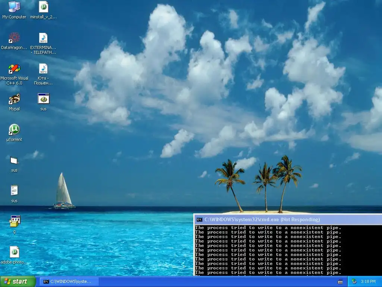
Task: Open the keyboard icon on the taskbar
Action: (x=340, y=282)
